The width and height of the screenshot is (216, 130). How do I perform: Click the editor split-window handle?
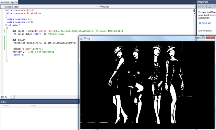(x=194, y=10)
